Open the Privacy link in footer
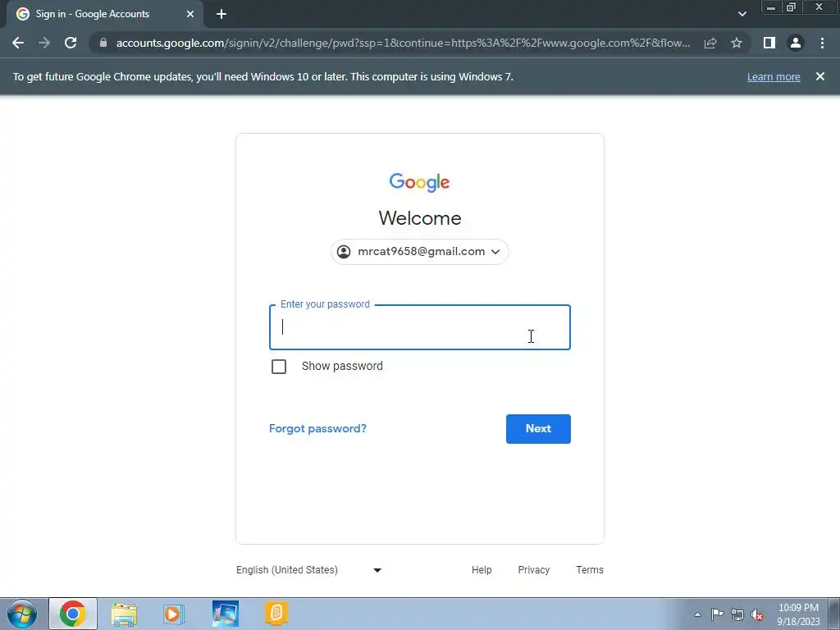Viewport: 840px width, 630px height. (x=533, y=570)
